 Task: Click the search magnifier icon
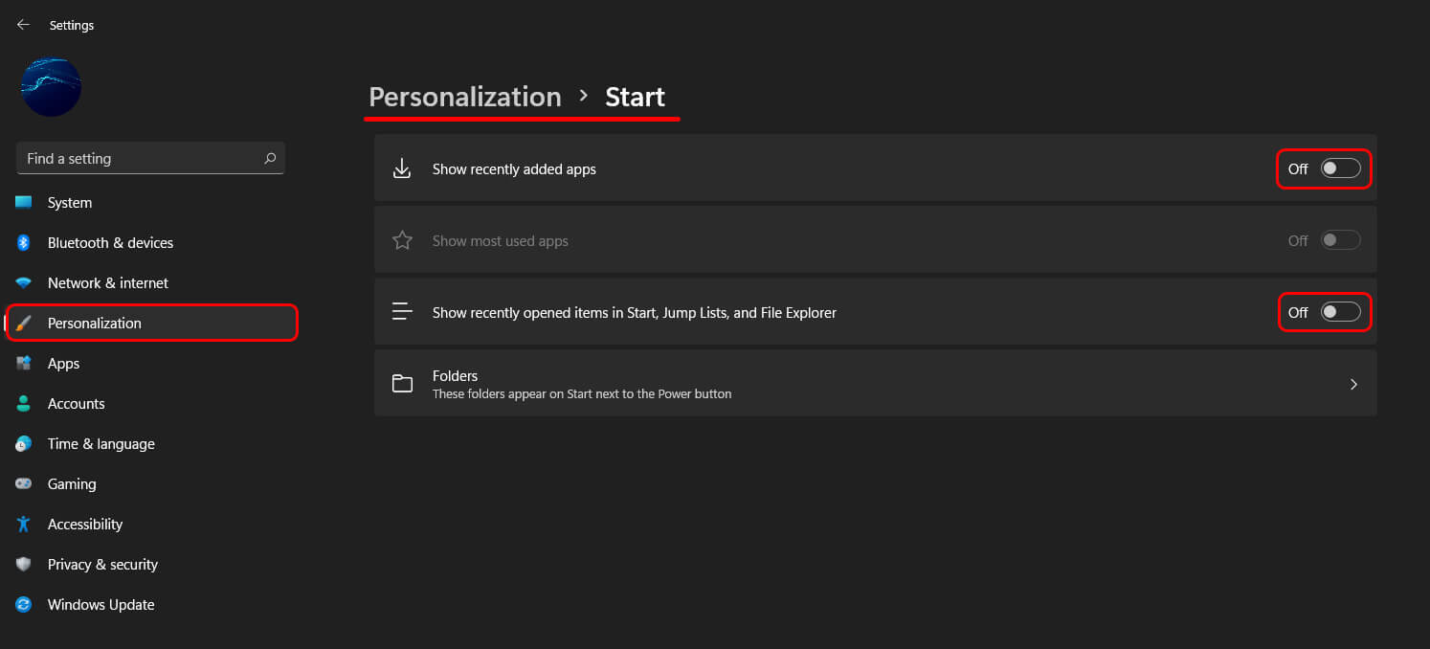coord(270,159)
